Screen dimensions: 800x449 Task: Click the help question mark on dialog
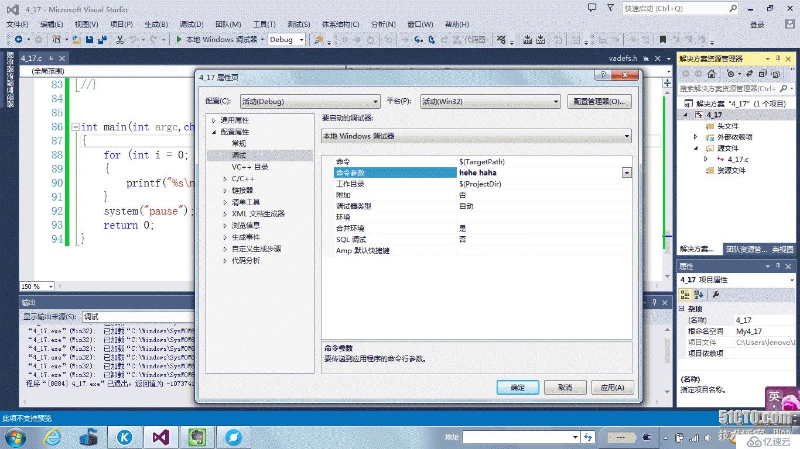coord(602,75)
